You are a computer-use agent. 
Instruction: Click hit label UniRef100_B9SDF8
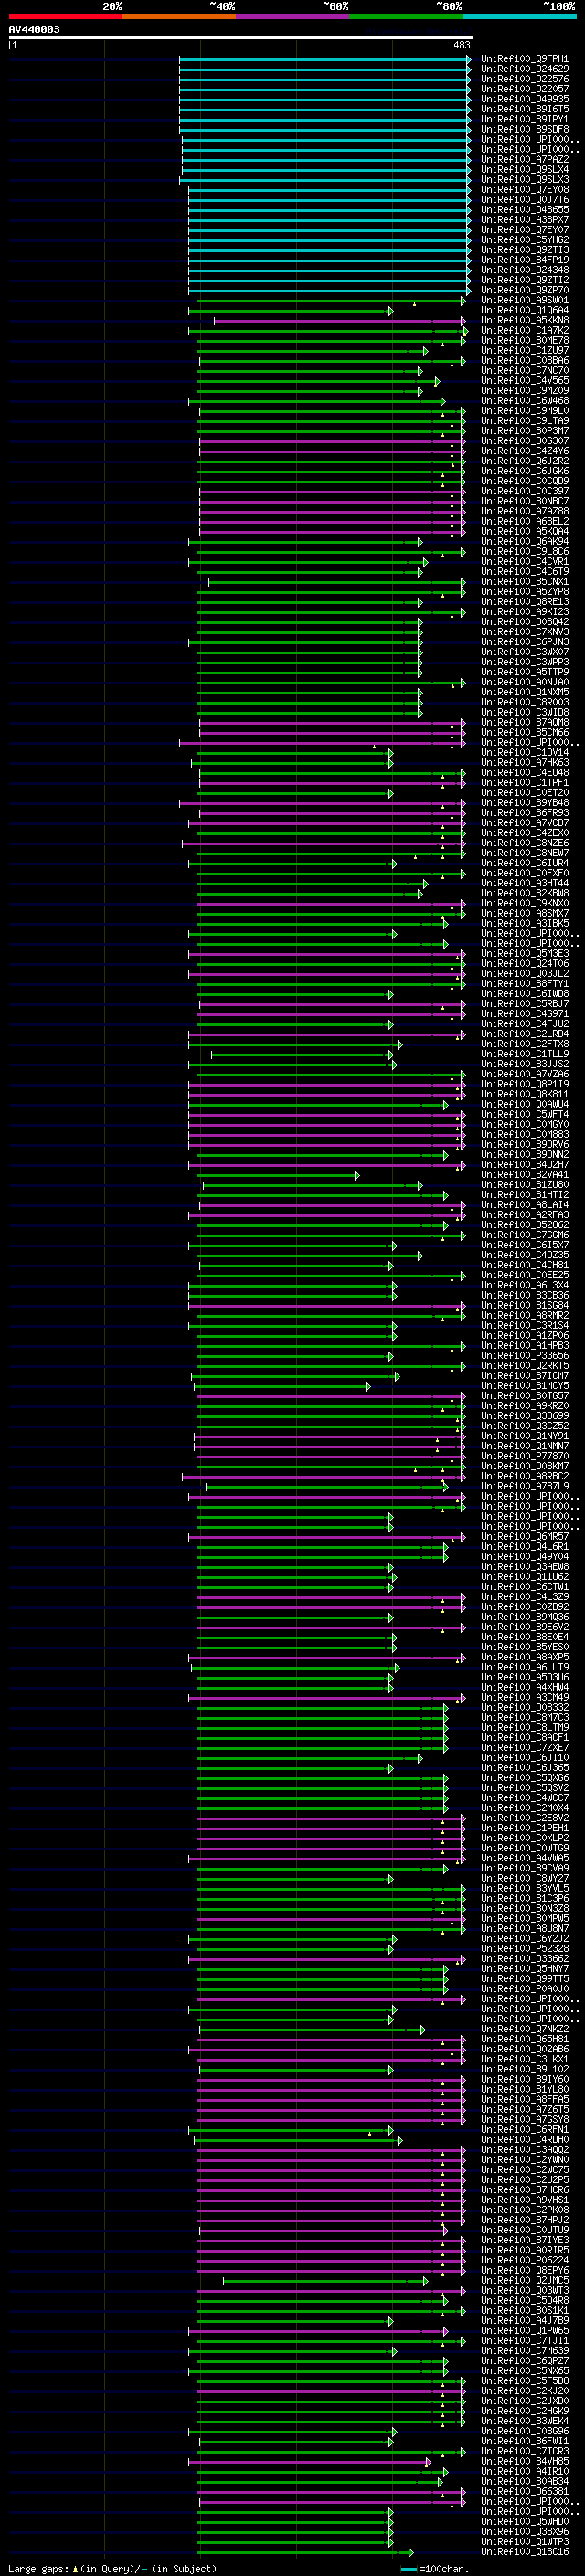[525, 129]
